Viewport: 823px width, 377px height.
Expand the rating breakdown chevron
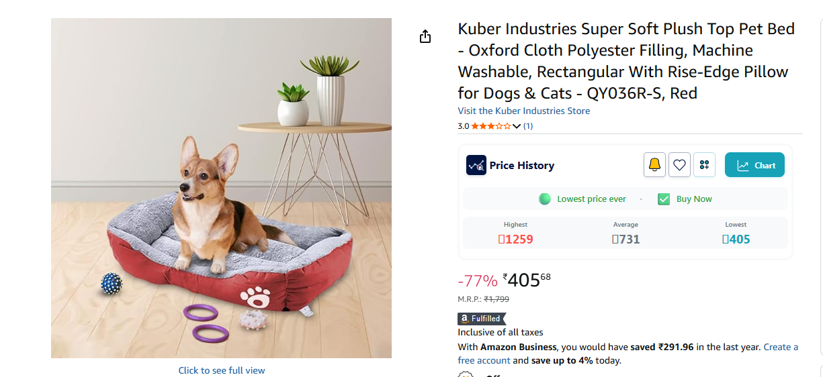[x=516, y=126]
